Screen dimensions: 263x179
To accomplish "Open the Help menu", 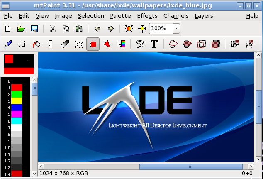I will pyautogui.click(x=252, y=16).
